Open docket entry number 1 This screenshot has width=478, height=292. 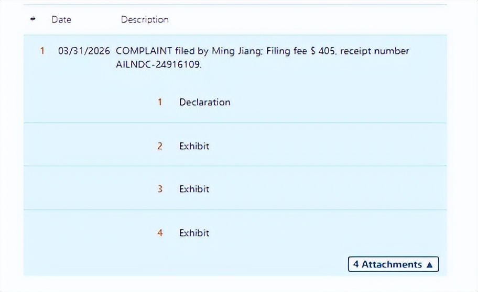(x=42, y=51)
